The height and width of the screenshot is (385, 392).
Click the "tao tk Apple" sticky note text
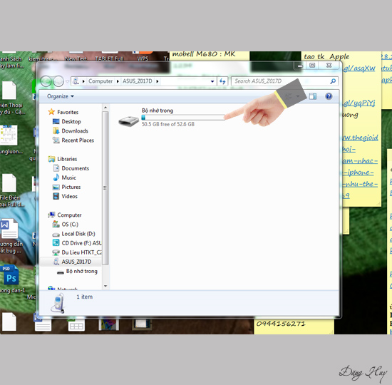click(x=326, y=57)
